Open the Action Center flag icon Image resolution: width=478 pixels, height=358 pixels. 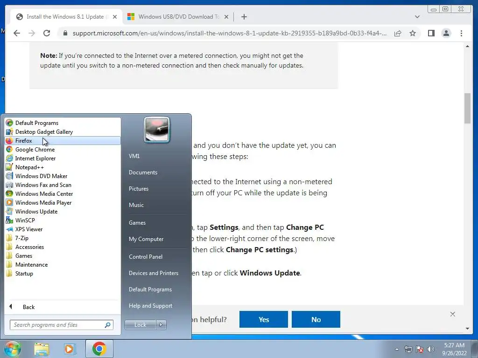click(420, 349)
